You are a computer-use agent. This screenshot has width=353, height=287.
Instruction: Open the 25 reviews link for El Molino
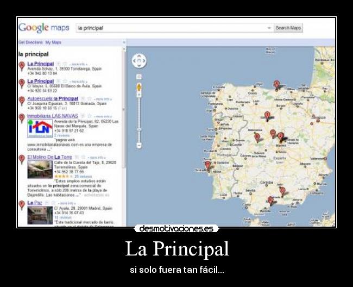click(83, 177)
